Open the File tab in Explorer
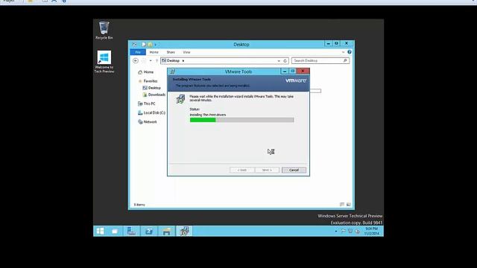 (x=138, y=52)
